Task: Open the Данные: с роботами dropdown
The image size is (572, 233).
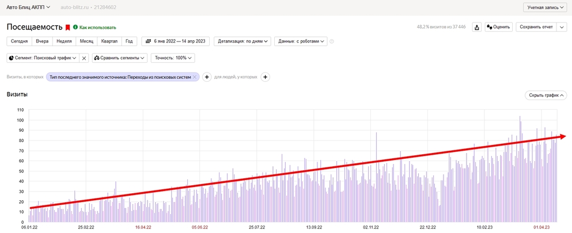Action: 301,41
